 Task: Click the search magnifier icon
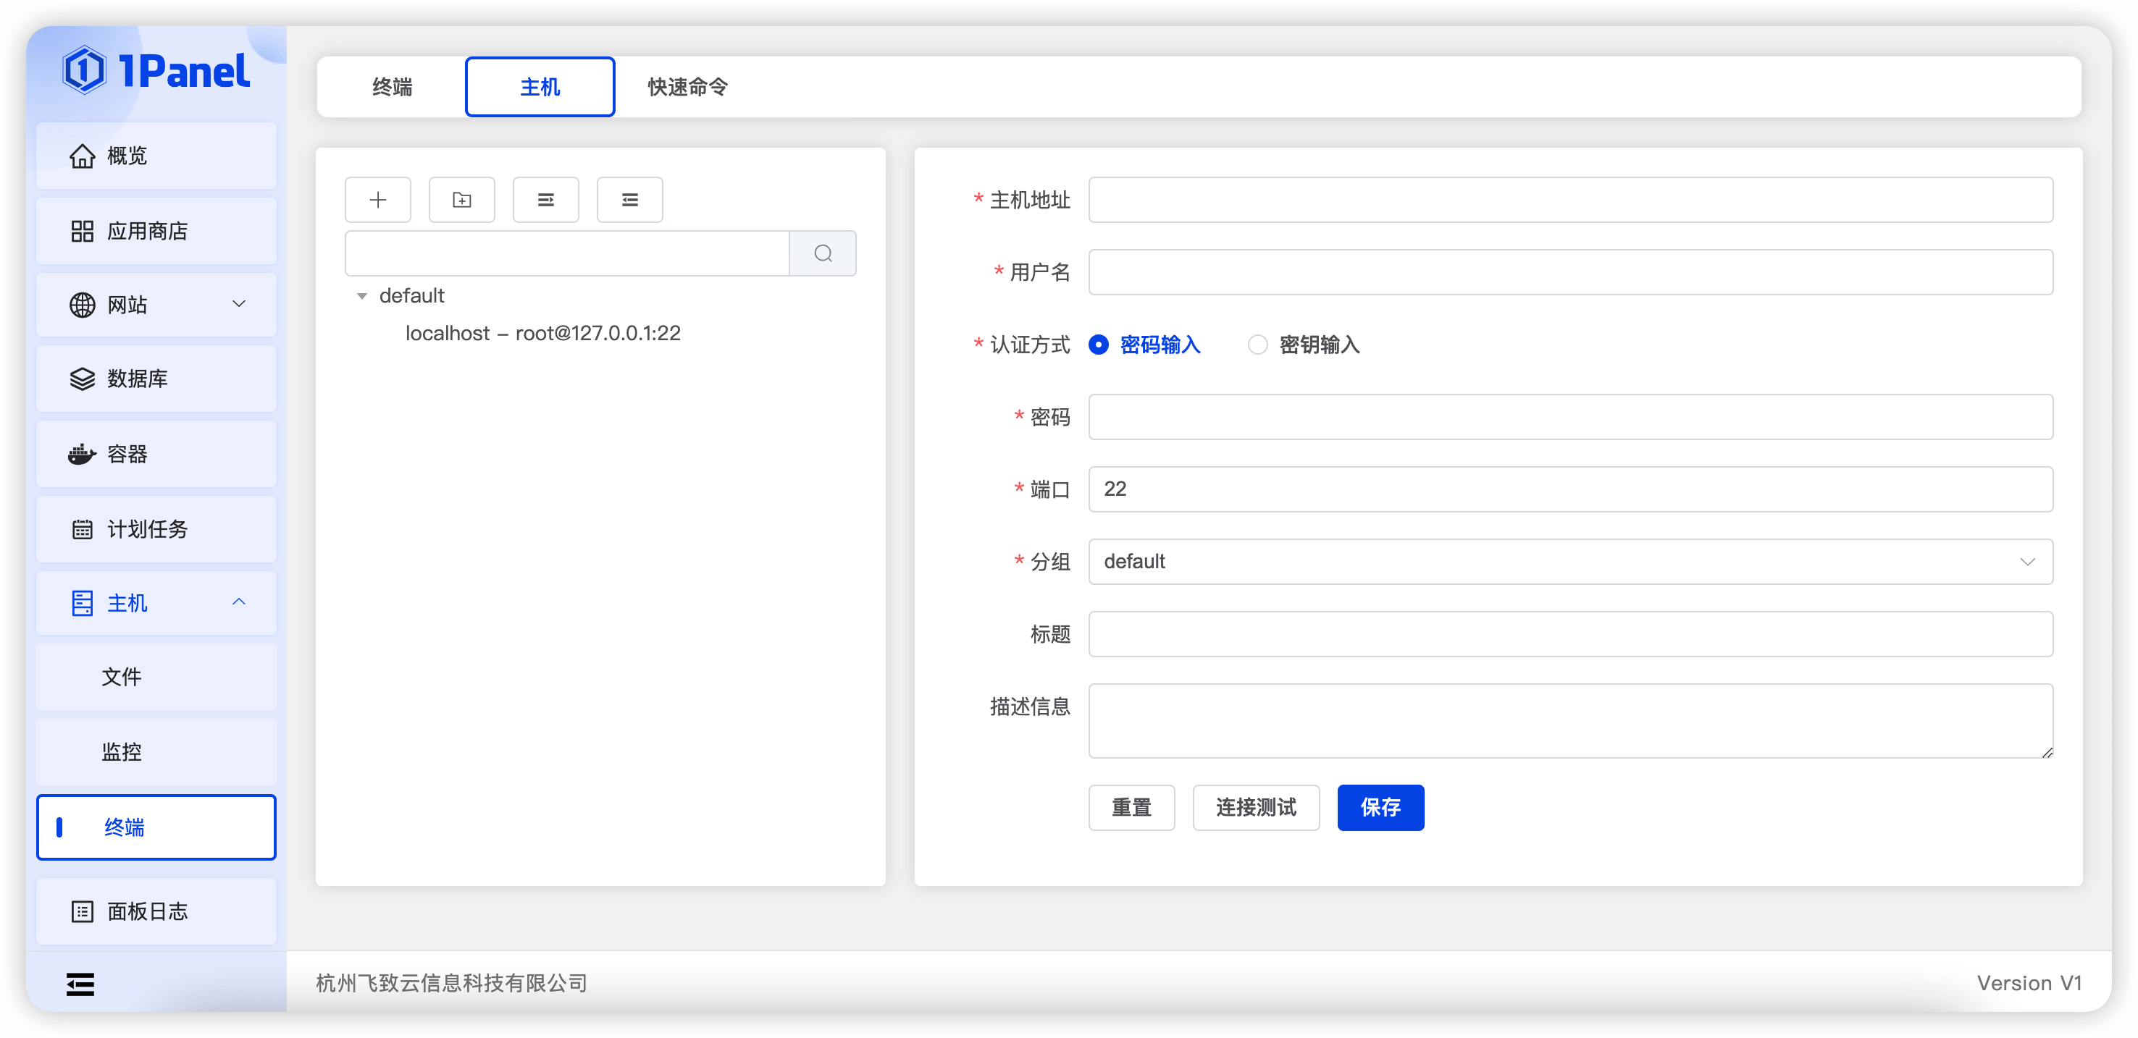tap(823, 253)
